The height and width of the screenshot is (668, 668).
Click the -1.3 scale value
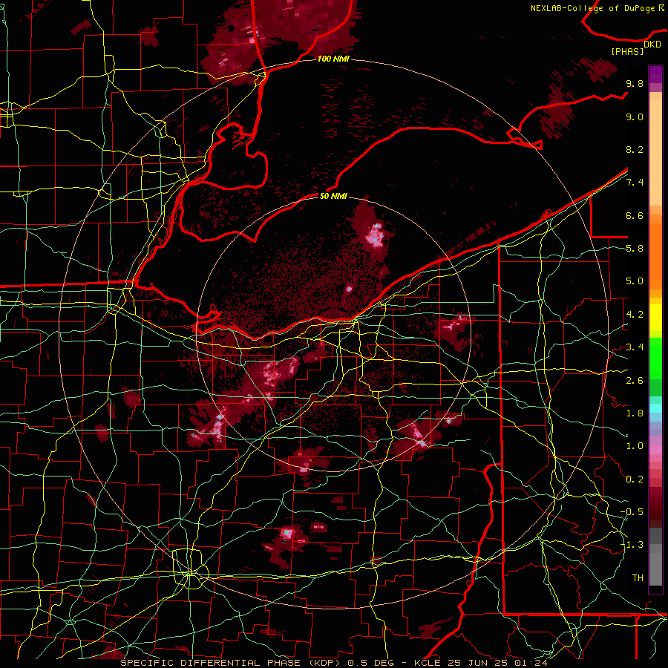632,545
